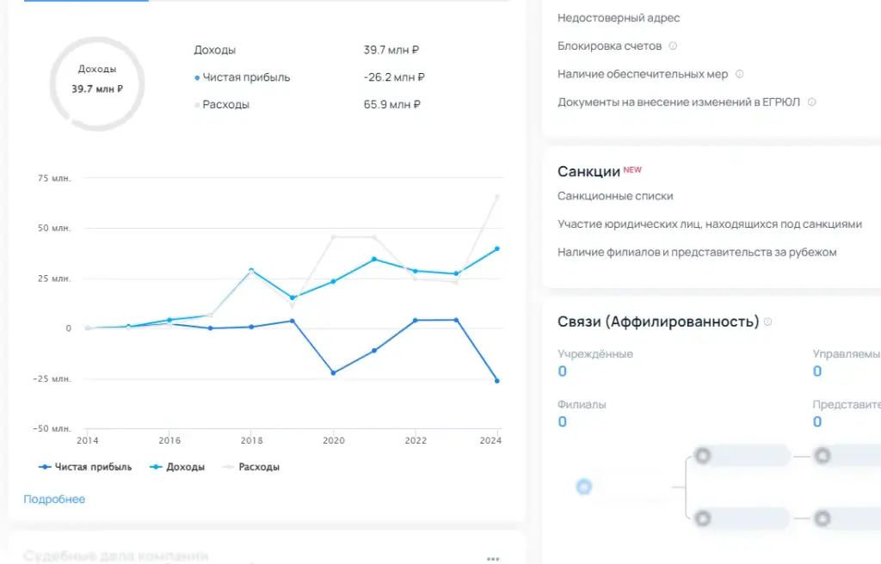Screen dimensions: 881x564
Task: Select the 2024 Доходы data point
Action: (497, 248)
